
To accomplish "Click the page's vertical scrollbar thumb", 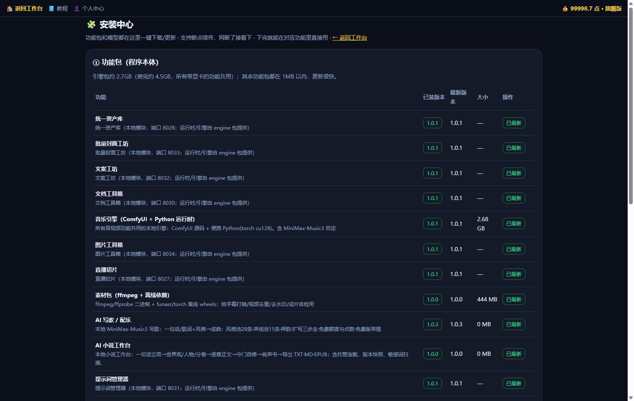I will (631, 106).
